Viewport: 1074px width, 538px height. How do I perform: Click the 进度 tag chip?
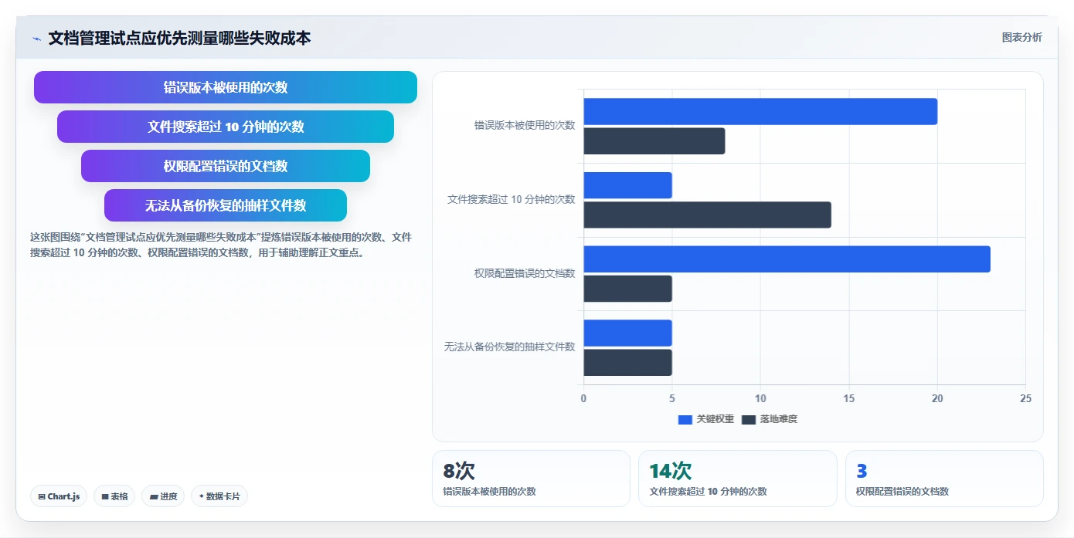point(163,496)
